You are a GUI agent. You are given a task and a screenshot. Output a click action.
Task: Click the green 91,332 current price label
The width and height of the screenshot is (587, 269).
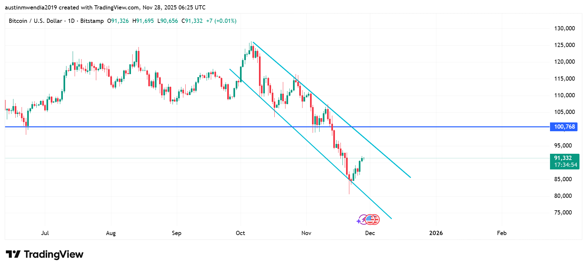click(563, 158)
